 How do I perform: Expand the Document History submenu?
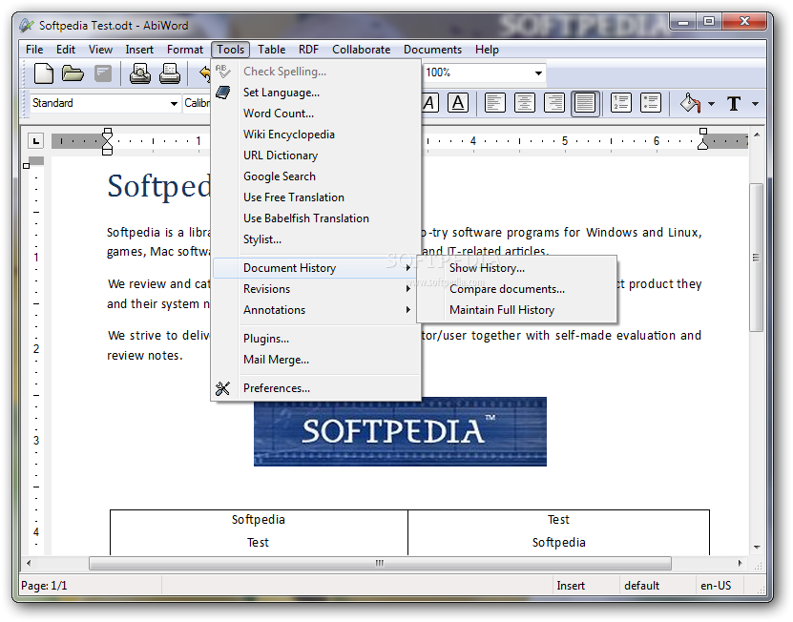click(317, 268)
